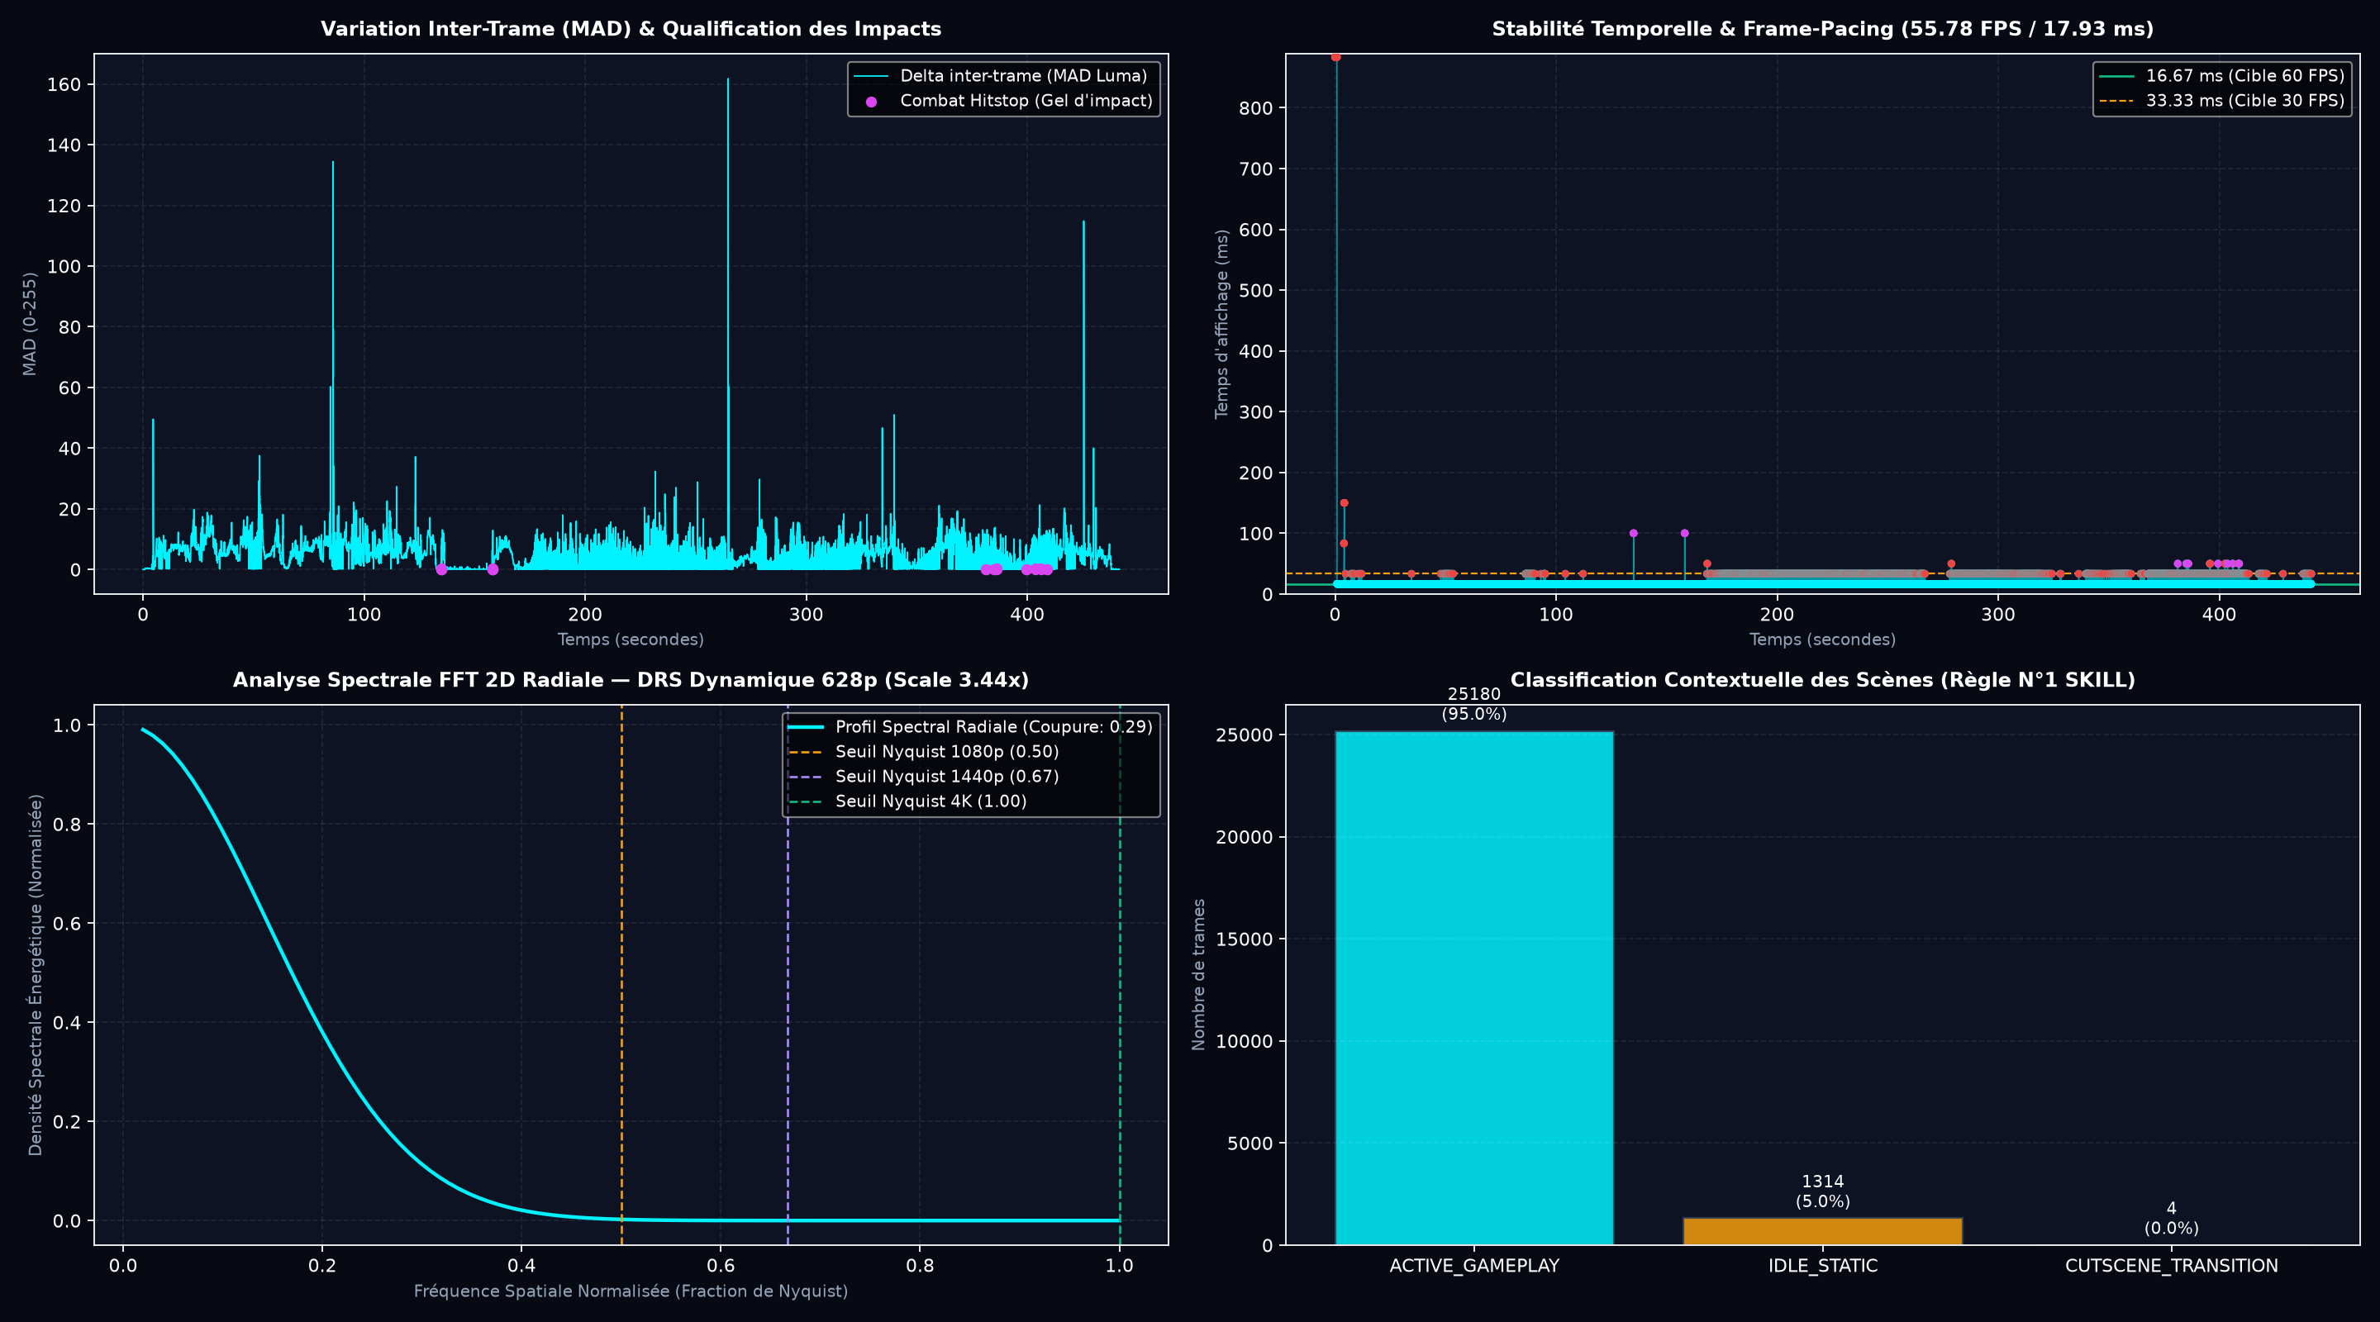
Task: Click 'Densité Spectrale Énergétique (Normalisée)' axis label
Action: click(x=35, y=975)
